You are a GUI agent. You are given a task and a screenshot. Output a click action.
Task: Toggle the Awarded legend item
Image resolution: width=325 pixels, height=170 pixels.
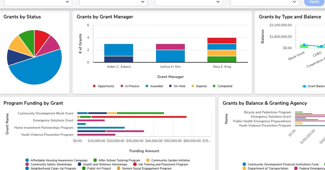154,86
